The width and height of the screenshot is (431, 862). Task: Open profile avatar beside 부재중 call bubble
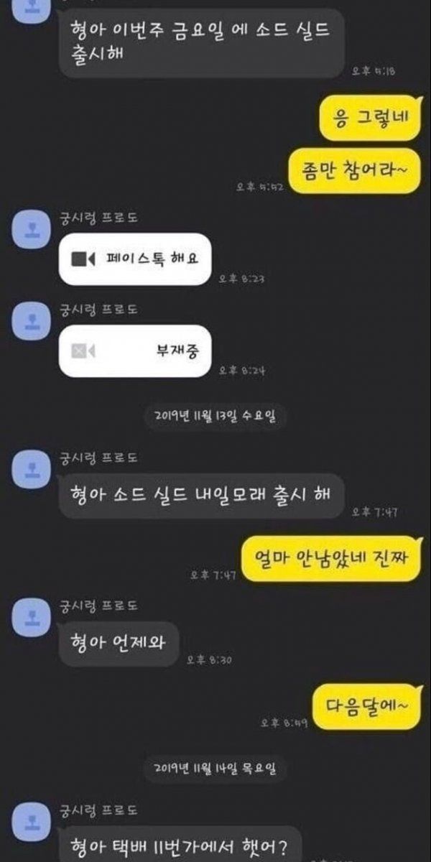pyautogui.click(x=32, y=319)
